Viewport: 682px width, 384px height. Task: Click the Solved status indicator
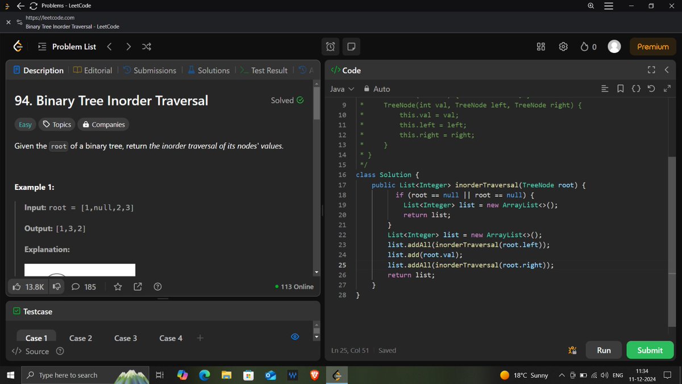[287, 100]
